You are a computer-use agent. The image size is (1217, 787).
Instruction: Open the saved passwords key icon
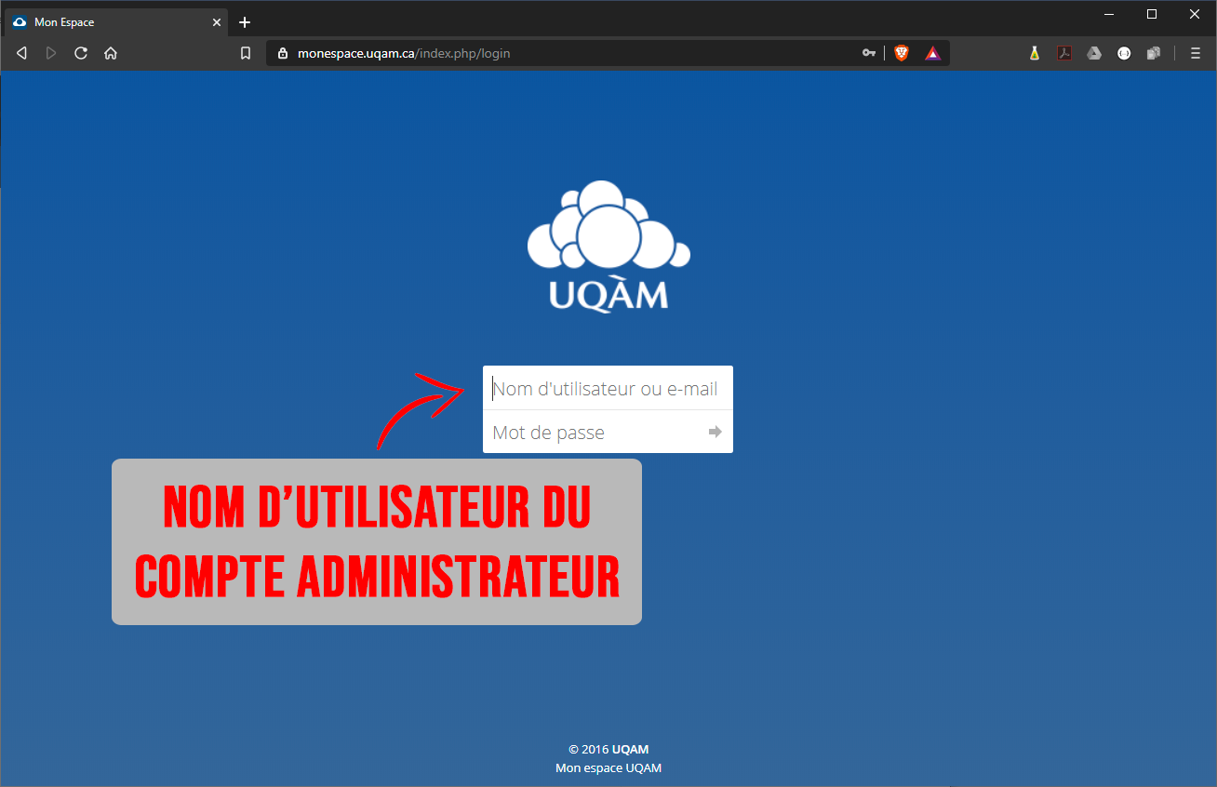tap(869, 53)
